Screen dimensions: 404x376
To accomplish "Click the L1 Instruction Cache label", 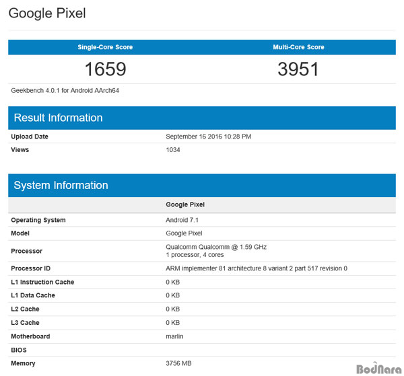I will tap(42, 282).
